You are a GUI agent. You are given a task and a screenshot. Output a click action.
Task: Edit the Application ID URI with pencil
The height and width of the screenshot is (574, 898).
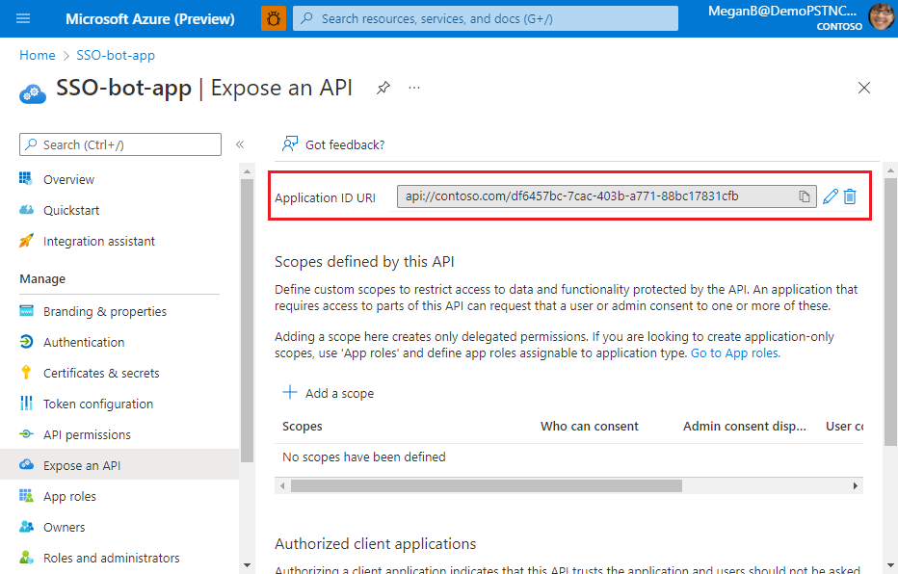coord(830,196)
